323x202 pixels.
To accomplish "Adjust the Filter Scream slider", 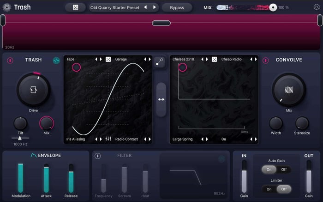I will click(x=125, y=178).
